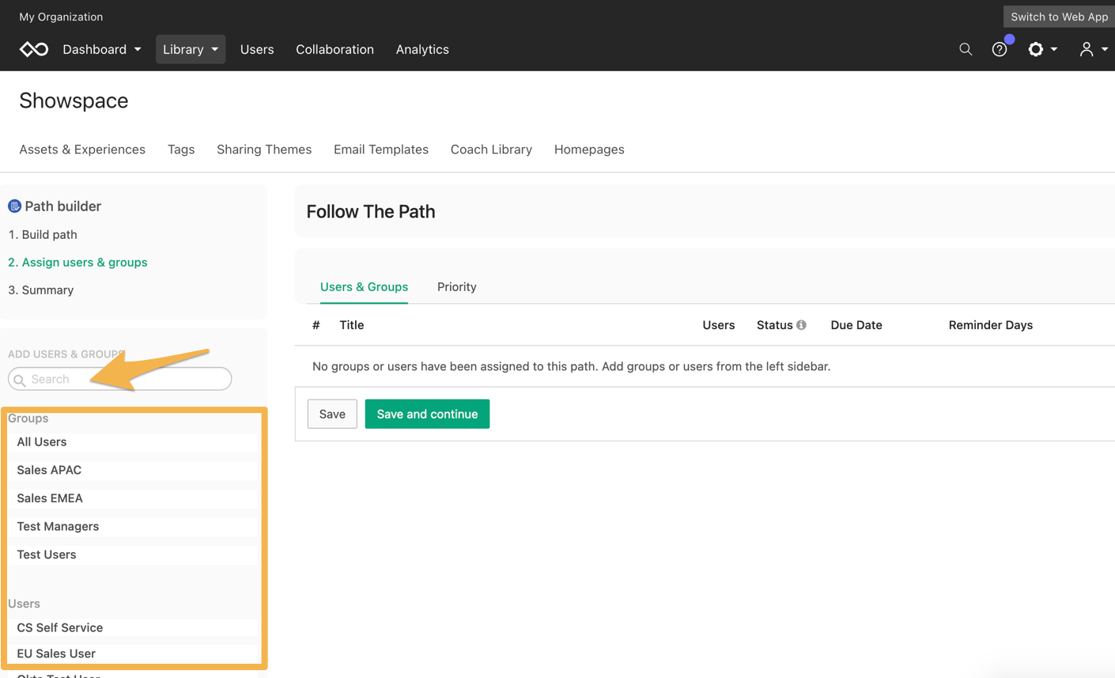This screenshot has height=678, width=1115.
Task: Select the Users & Groups tab
Action: (x=364, y=286)
